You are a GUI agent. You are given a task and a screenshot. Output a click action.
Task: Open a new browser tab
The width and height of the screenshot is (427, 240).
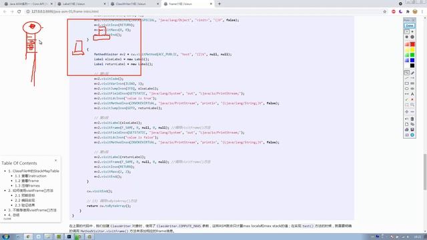(x=220, y=4)
